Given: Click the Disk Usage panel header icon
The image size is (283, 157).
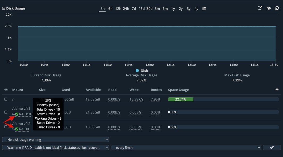Looking at the screenshot, I should [3, 8].
